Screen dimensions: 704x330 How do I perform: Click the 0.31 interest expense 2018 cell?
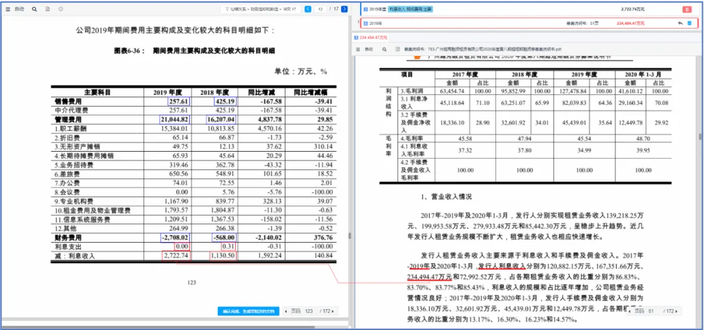point(228,247)
